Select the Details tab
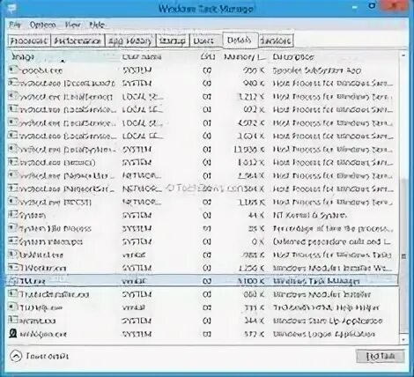This screenshot has width=414, height=377. [240, 40]
